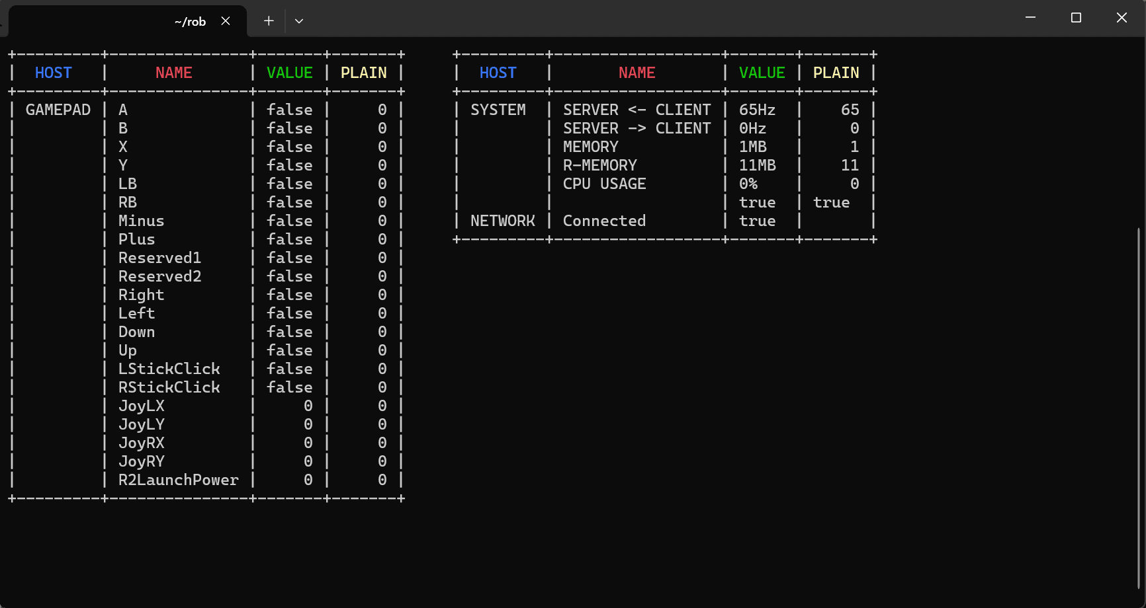Click the Plus row name

(x=136, y=239)
